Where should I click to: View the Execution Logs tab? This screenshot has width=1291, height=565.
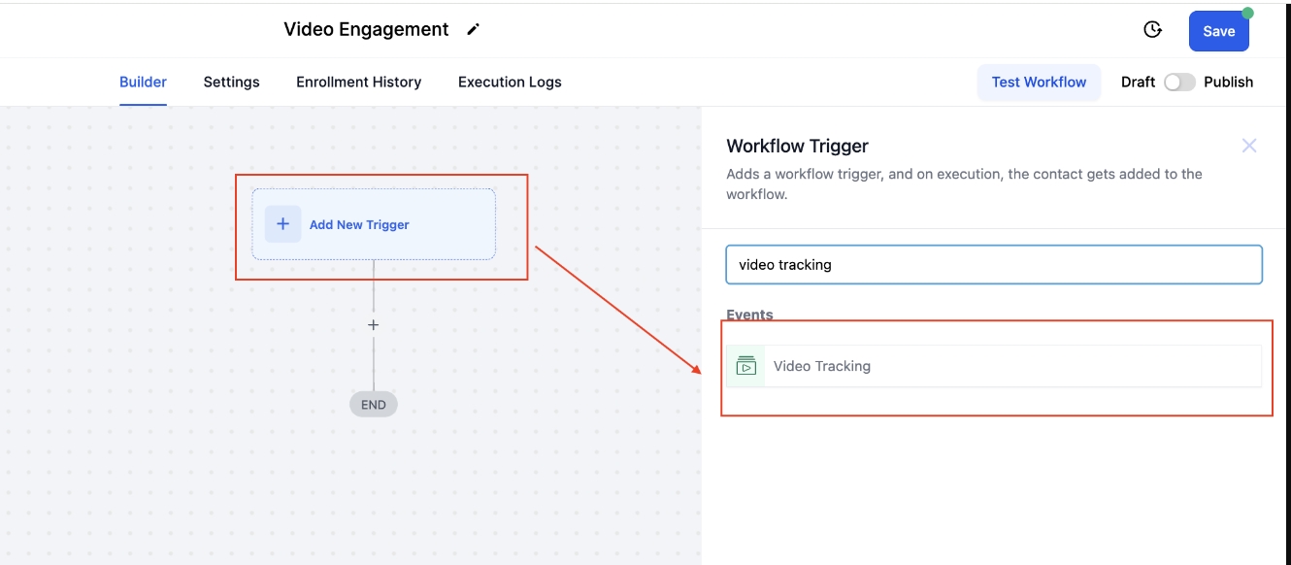(510, 83)
